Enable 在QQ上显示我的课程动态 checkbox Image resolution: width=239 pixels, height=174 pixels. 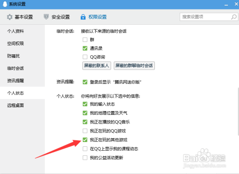click(85, 149)
